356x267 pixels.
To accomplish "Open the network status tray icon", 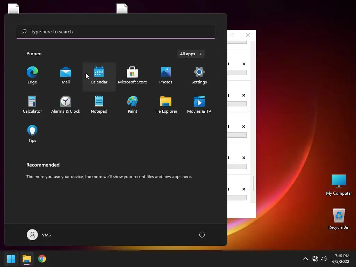I will coord(315,259).
